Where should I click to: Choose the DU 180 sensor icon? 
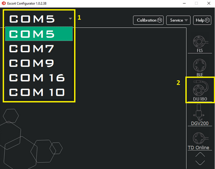click(x=200, y=91)
